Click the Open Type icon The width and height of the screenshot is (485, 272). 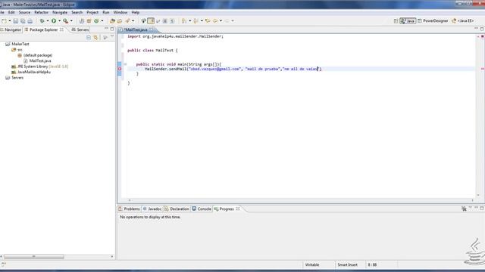click(x=112, y=20)
